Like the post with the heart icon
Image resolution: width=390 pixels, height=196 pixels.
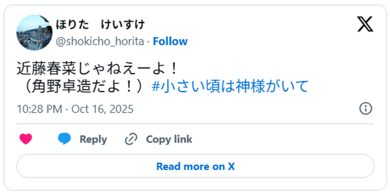(26, 139)
